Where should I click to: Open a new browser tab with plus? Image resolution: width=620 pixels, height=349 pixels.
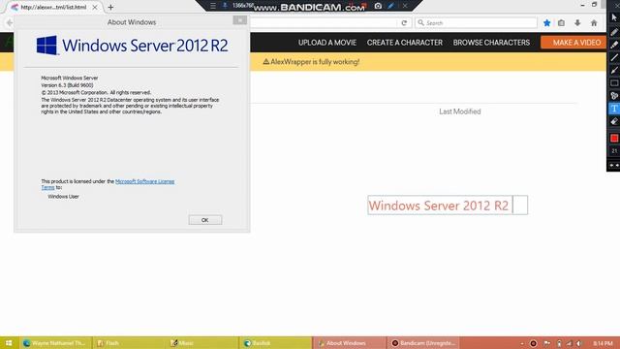coord(110,7)
